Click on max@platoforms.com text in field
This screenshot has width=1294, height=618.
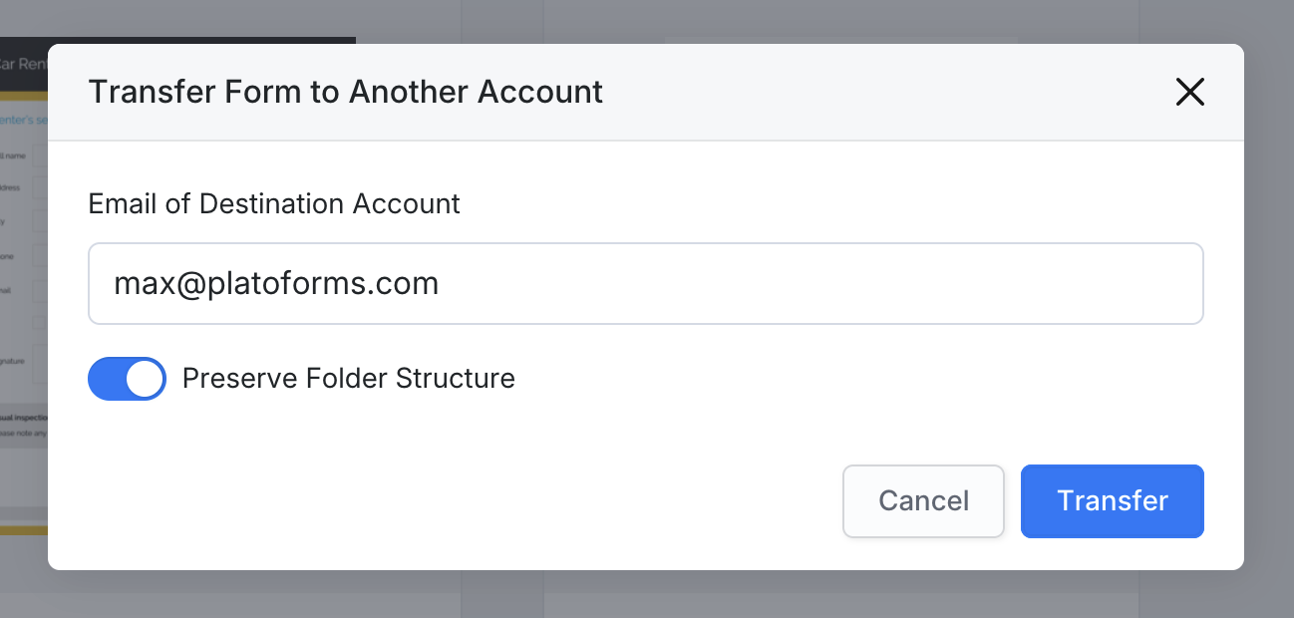click(x=276, y=284)
